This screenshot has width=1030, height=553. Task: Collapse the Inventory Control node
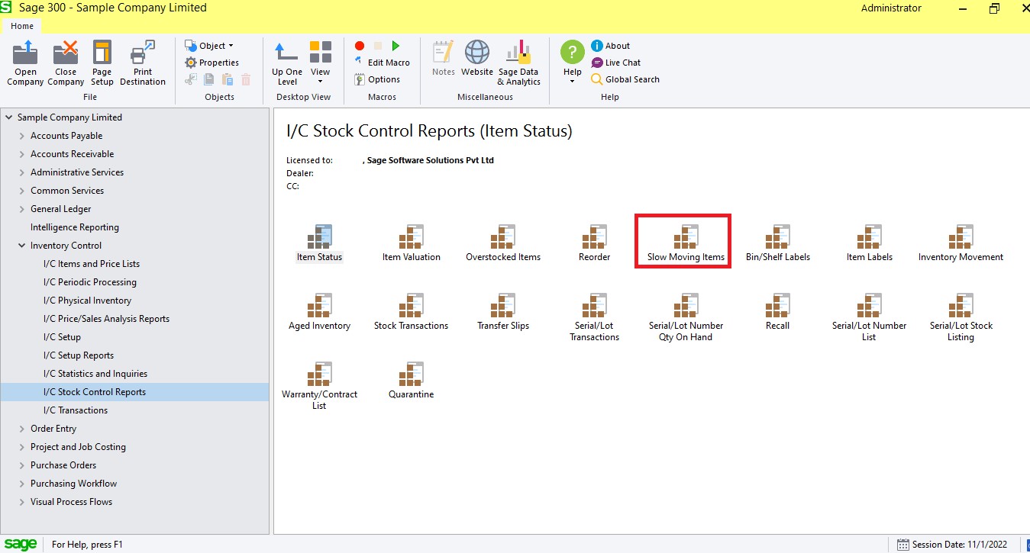coord(22,246)
